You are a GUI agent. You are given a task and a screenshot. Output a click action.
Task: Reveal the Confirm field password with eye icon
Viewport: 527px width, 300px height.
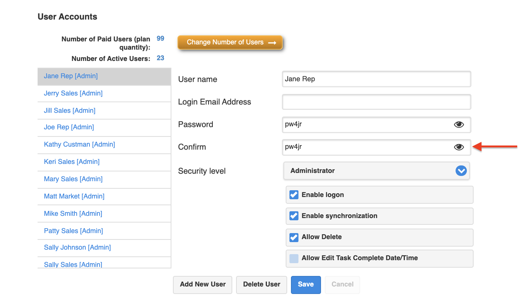point(459,147)
